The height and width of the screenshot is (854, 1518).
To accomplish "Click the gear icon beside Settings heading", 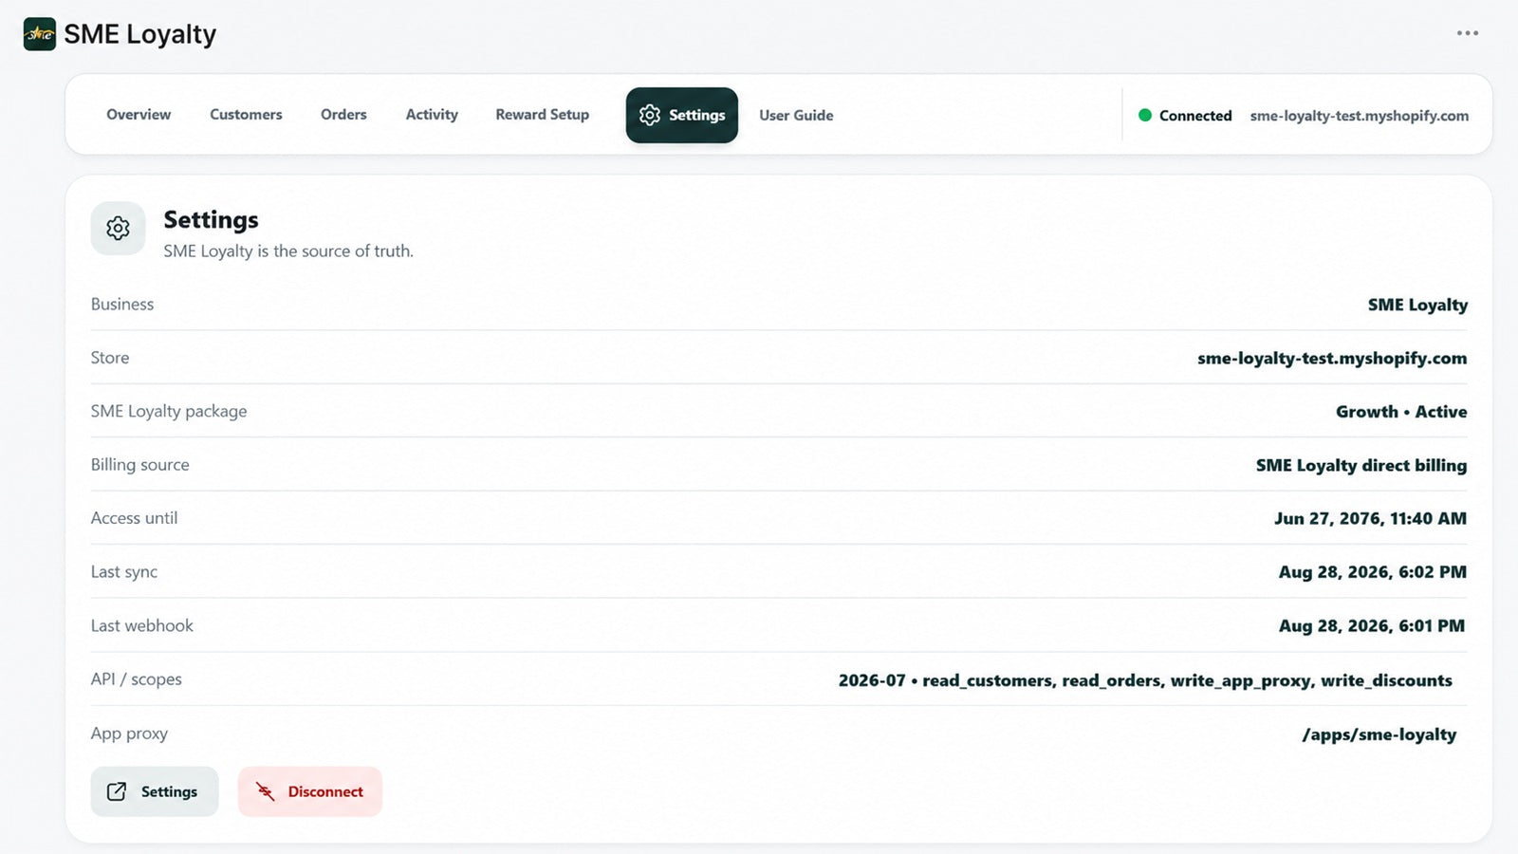I will tap(118, 228).
